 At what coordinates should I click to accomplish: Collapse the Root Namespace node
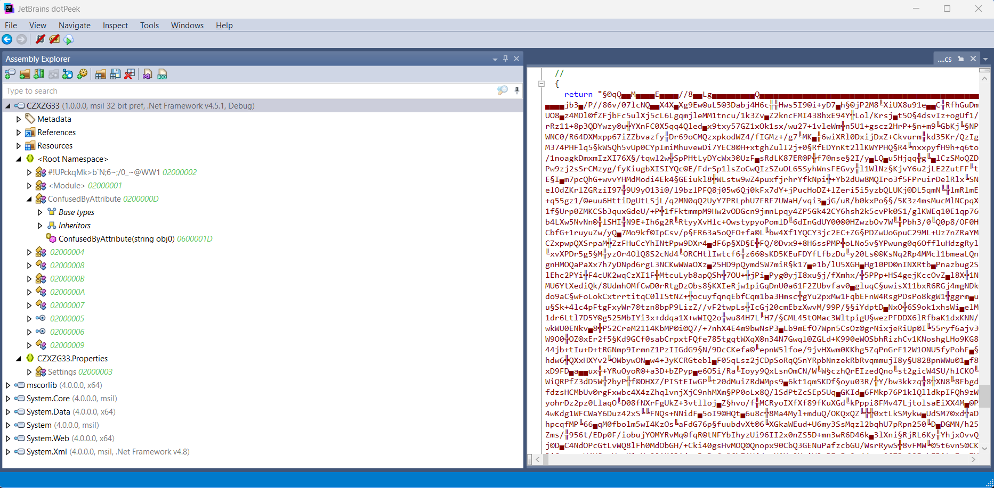tap(19, 159)
